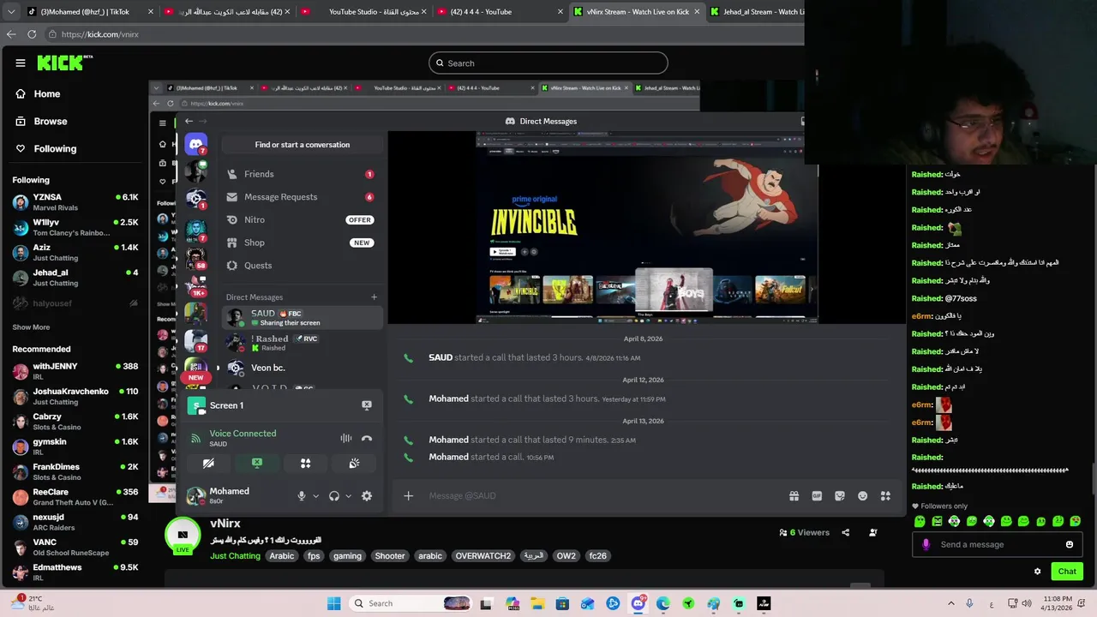
Task: Open Nitro page in Discord
Action: pos(301,220)
